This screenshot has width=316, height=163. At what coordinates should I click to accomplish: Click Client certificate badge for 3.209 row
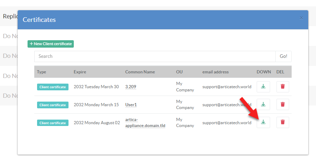[53, 87]
